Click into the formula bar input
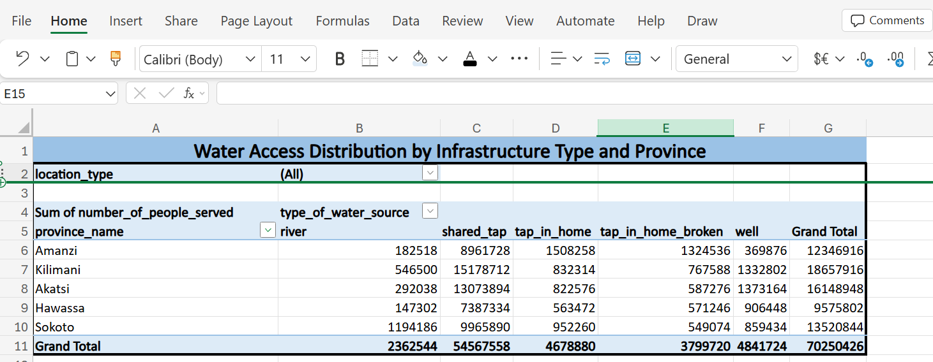The height and width of the screenshot is (362, 933). [x=575, y=94]
